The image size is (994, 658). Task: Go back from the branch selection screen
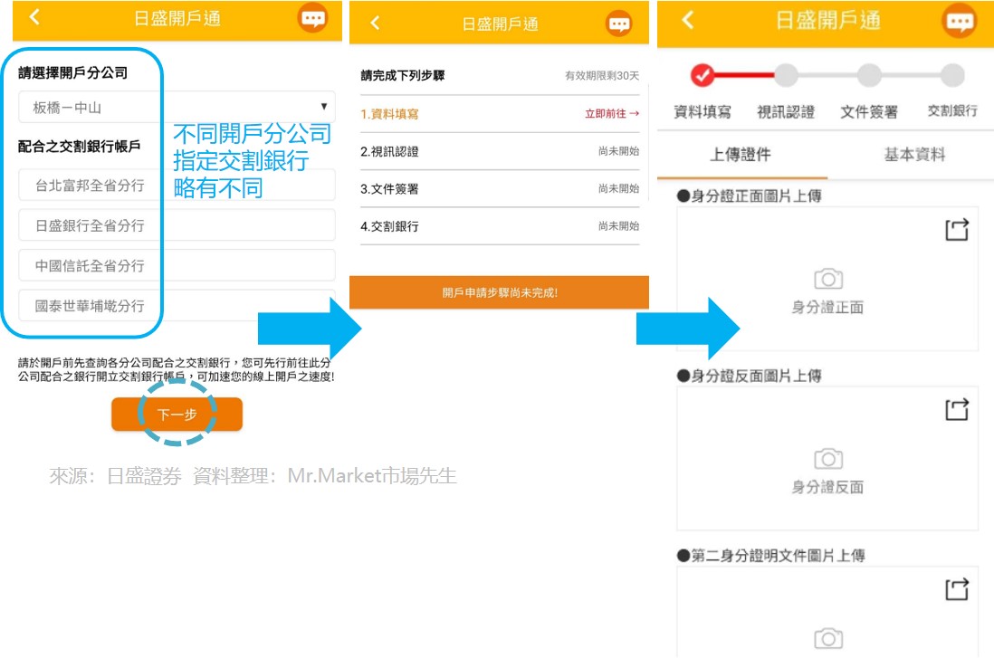[x=35, y=17]
